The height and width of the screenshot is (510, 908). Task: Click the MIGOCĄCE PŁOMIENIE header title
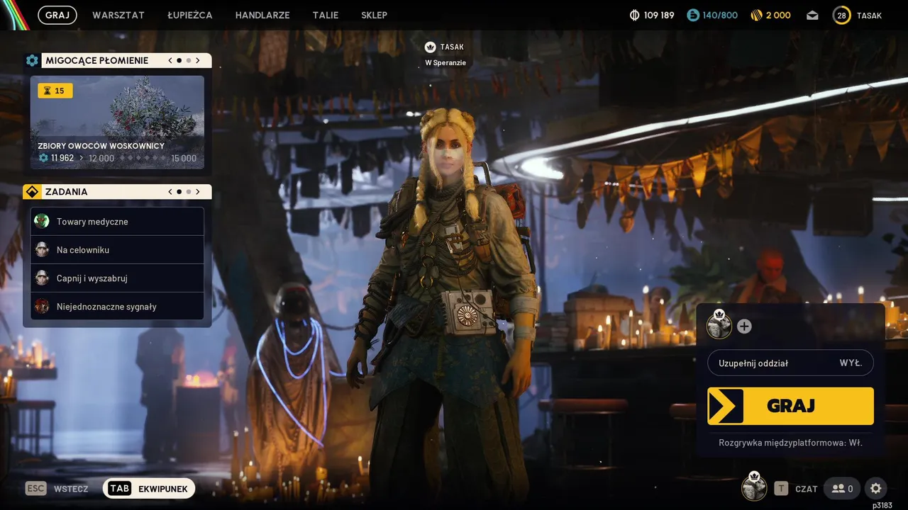[97, 61]
